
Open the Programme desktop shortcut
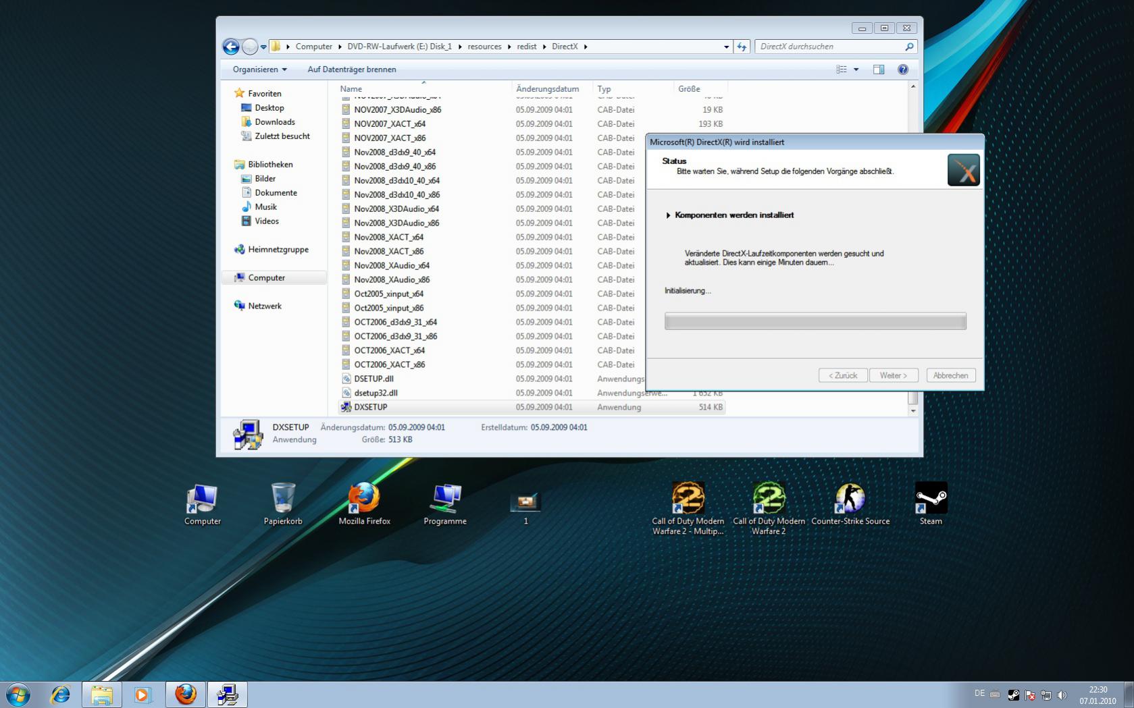pyautogui.click(x=445, y=503)
